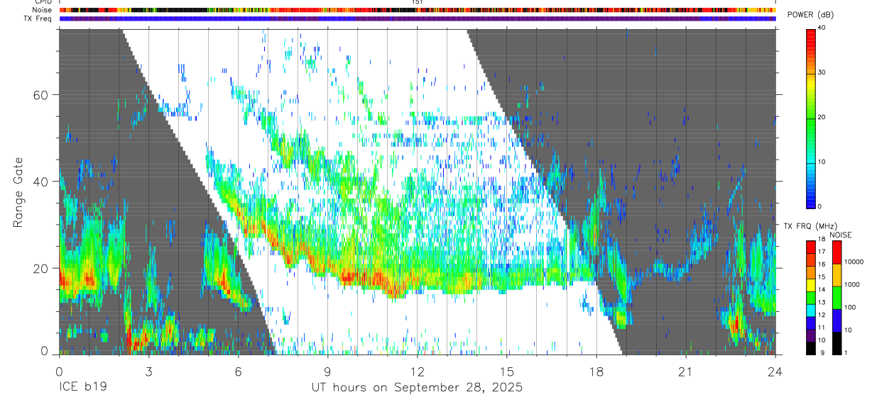872x402 pixels.
Task: Click the 10000 value on the NOISE scale
Action: [854, 262]
